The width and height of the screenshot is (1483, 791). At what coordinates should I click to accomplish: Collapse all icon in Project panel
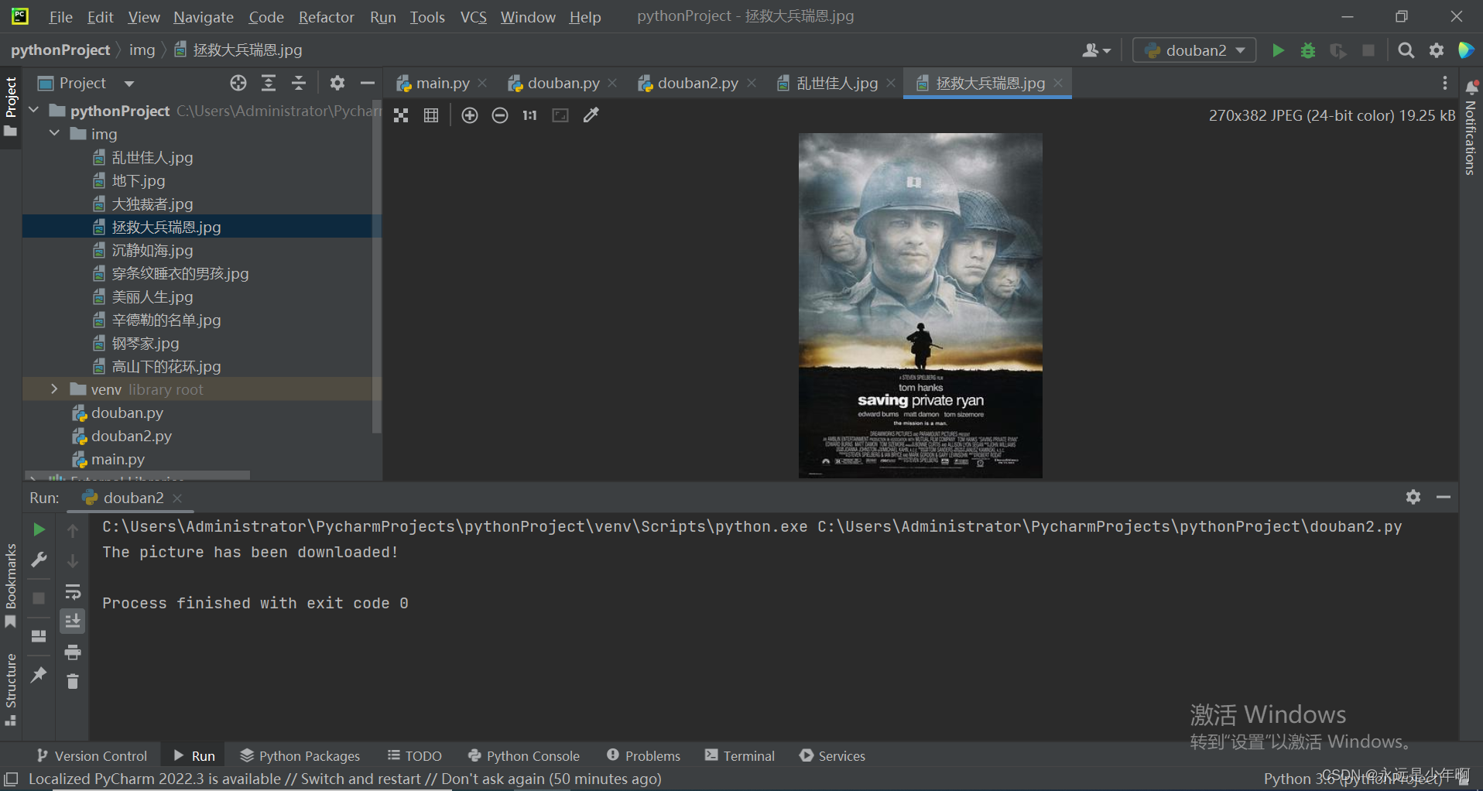(x=299, y=83)
